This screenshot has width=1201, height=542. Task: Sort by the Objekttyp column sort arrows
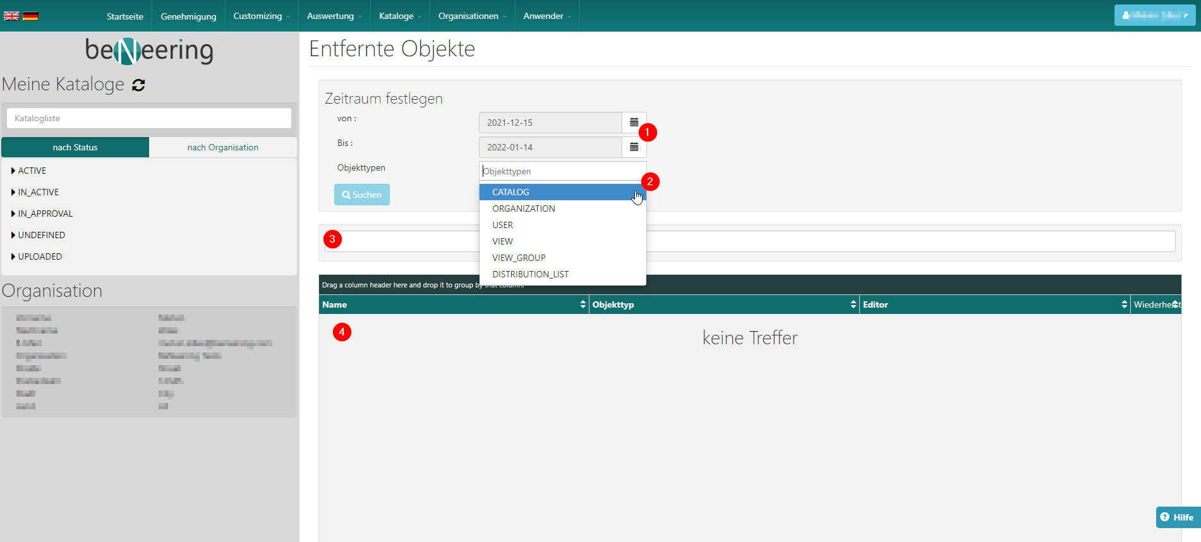click(x=853, y=304)
